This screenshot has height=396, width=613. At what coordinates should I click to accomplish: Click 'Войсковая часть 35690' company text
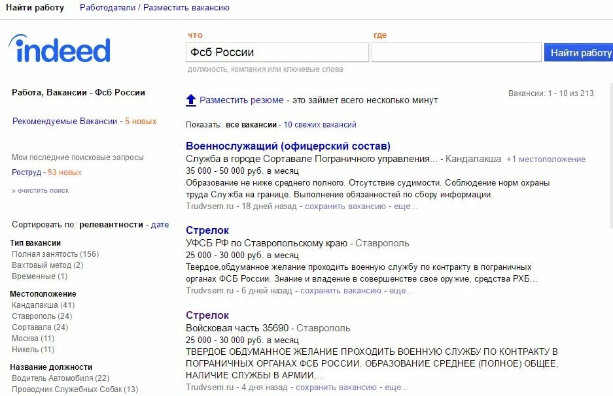237,328
